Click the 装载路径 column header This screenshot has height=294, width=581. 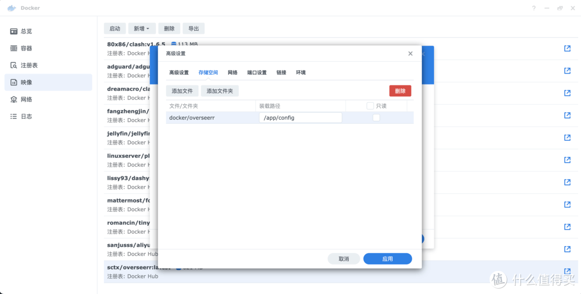[x=301, y=106]
